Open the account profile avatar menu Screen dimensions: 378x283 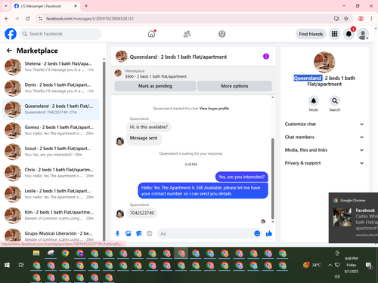363,34
